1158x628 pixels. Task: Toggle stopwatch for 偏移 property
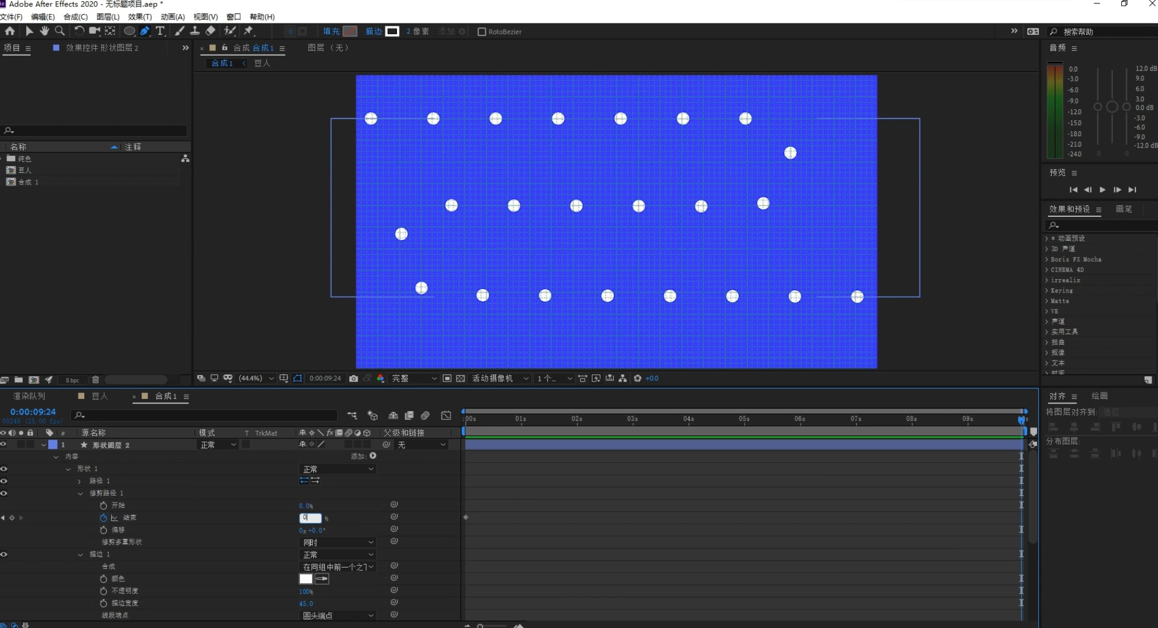coord(103,530)
